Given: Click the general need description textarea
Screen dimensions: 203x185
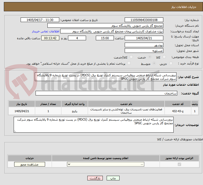Looking at the screenshot, I should (x=106, y=77).
